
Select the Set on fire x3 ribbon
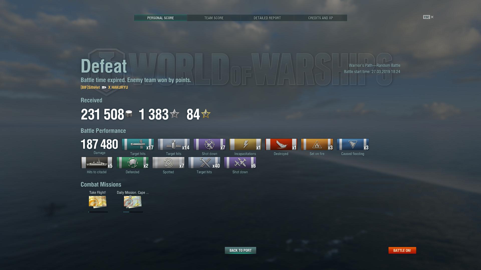(x=317, y=144)
